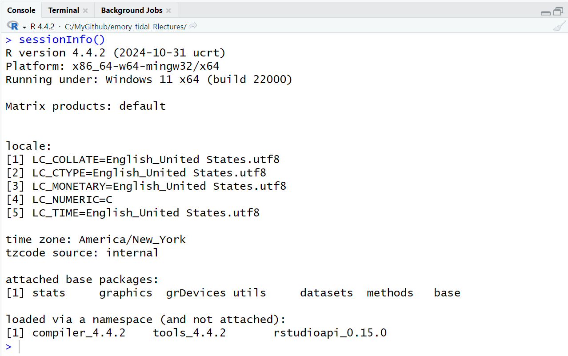Maximize the console pane
The image size is (568, 356).
click(x=558, y=12)
